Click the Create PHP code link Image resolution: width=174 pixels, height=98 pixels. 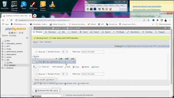154,46
